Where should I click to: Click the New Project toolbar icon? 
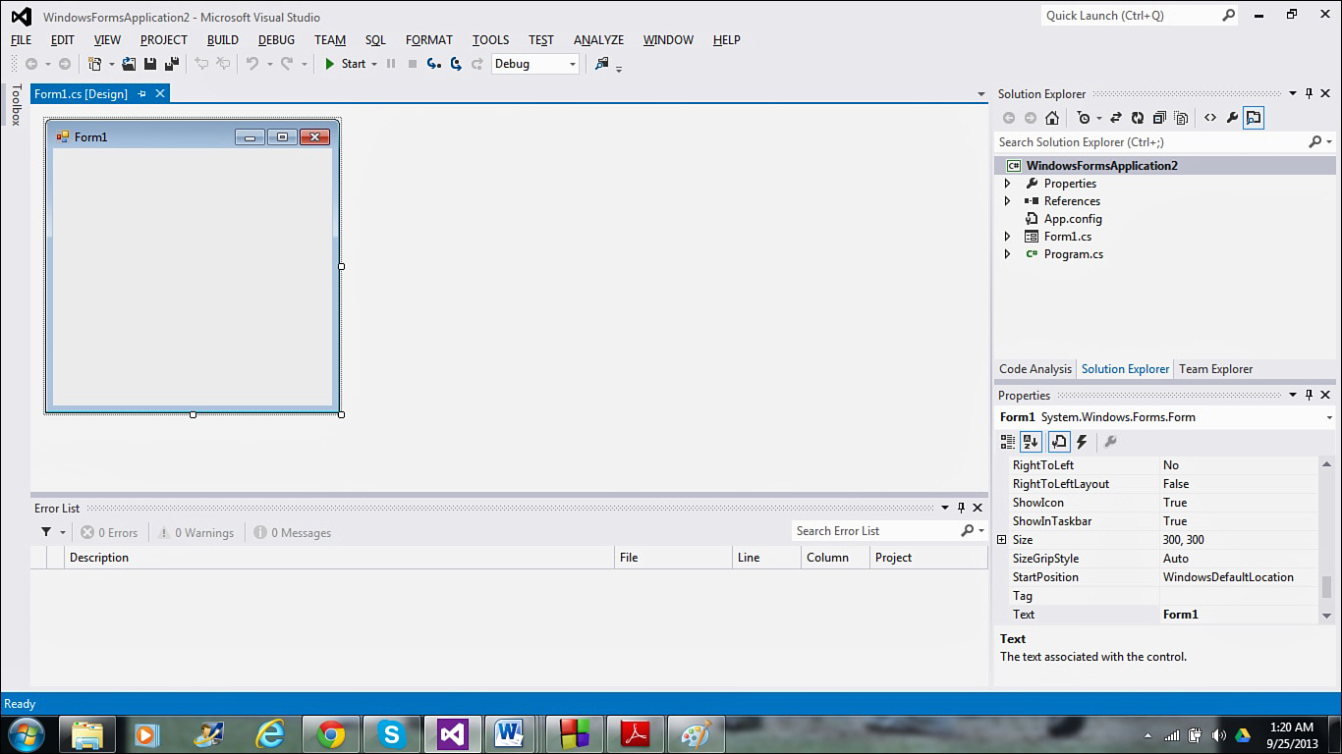click(94, 64)
